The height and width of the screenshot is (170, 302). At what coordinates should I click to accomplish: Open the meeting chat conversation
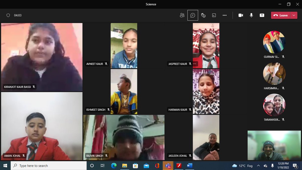pyautogui.click(x=193, y=15)
